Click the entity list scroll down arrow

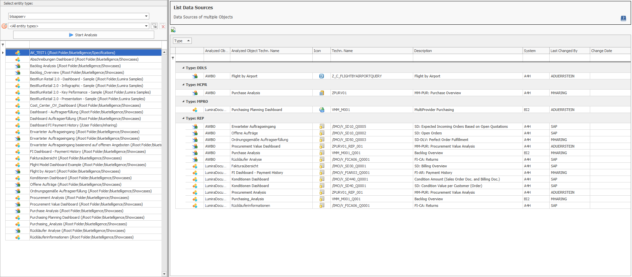164,274
